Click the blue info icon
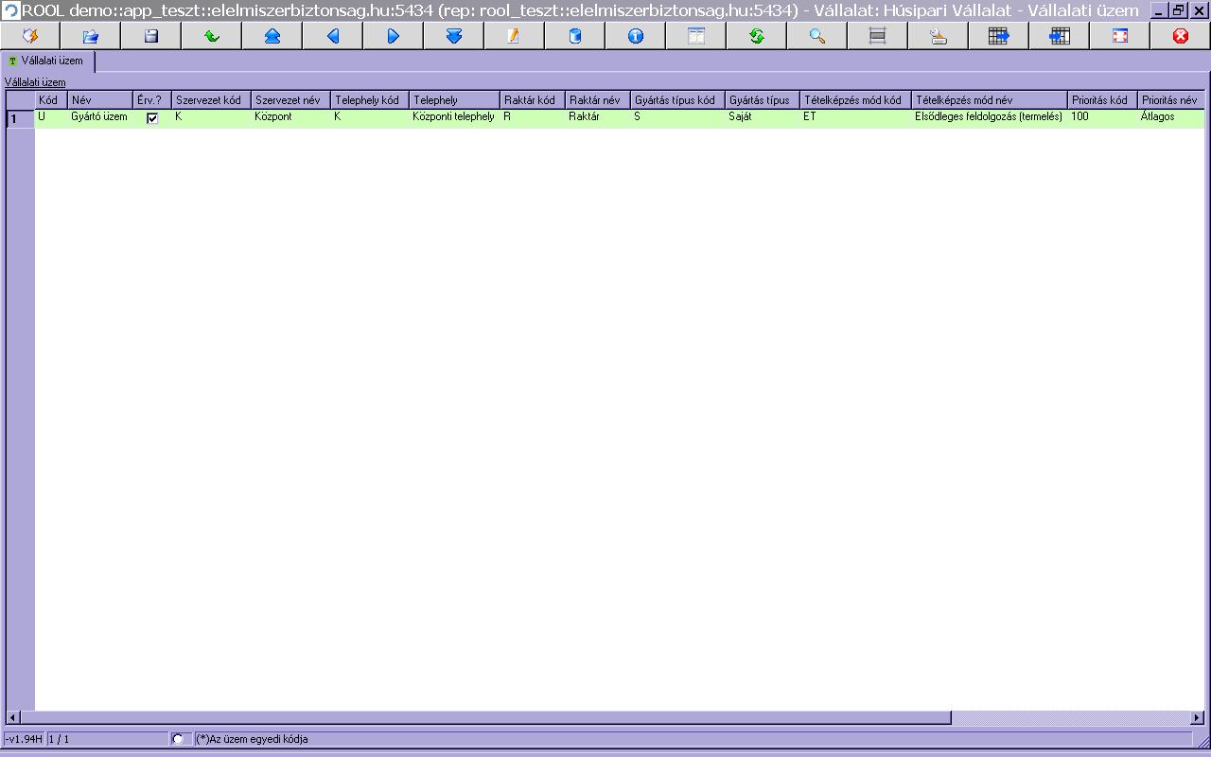The width and height of the screenshot is (1211, 757). click(635, 36)
